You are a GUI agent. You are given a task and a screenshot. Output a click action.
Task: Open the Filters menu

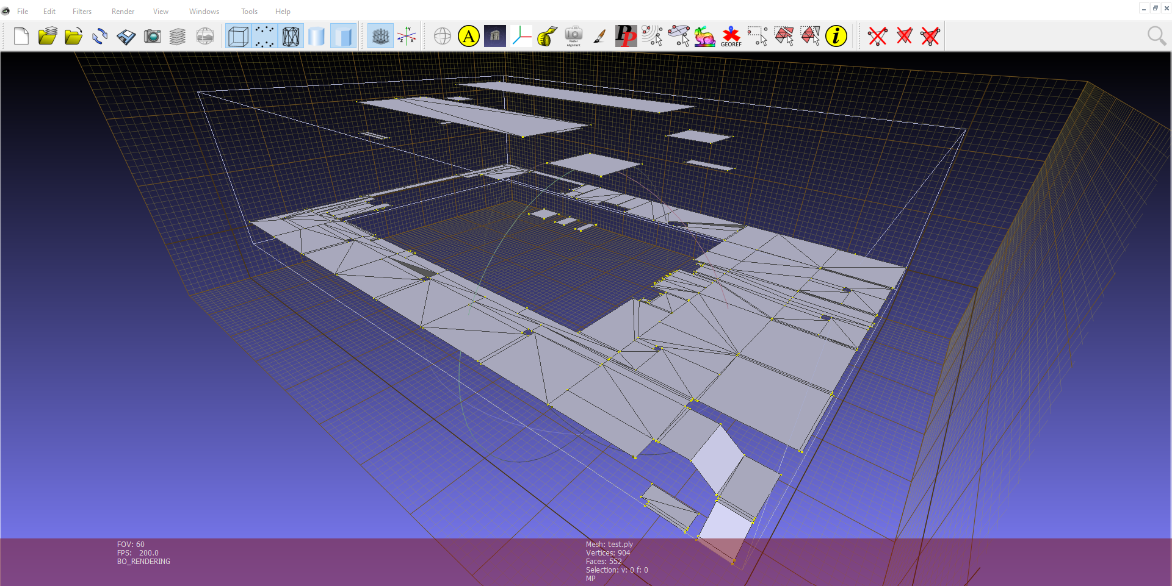pos(82,12)
